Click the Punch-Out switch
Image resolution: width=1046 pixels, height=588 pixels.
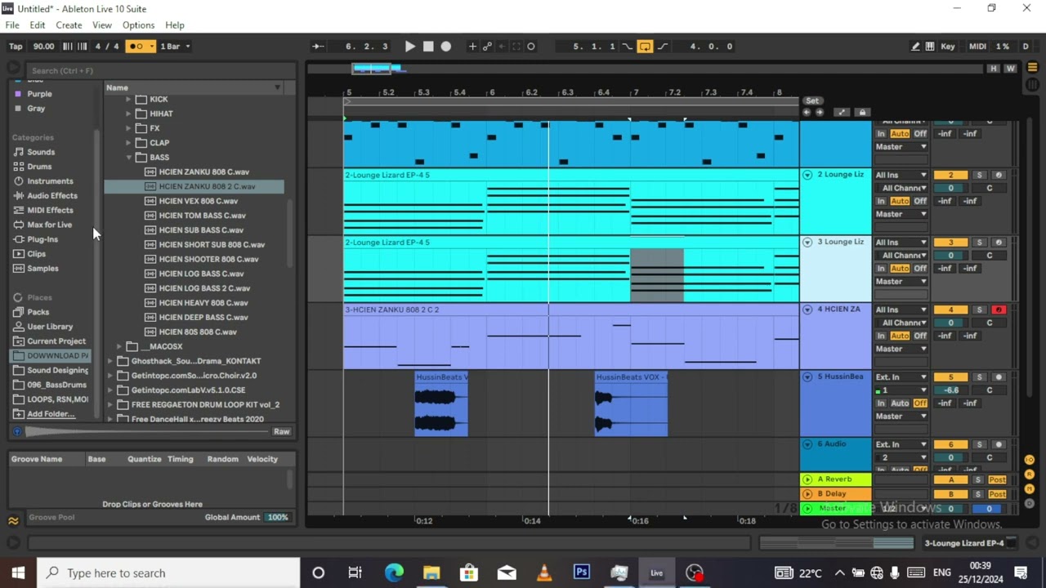pos(662,47)
